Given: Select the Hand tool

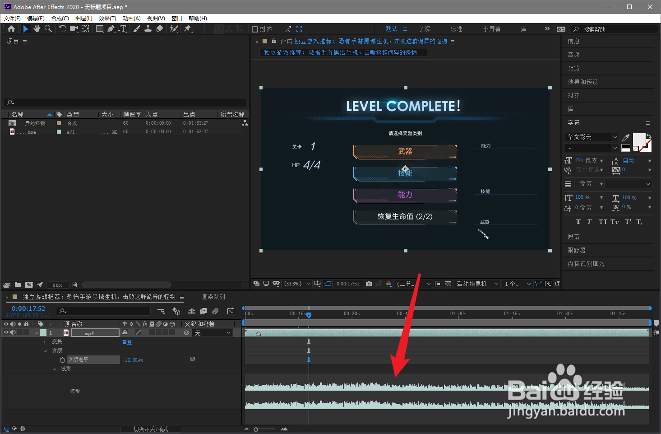Looking at the screenshot, I should 37,28.
